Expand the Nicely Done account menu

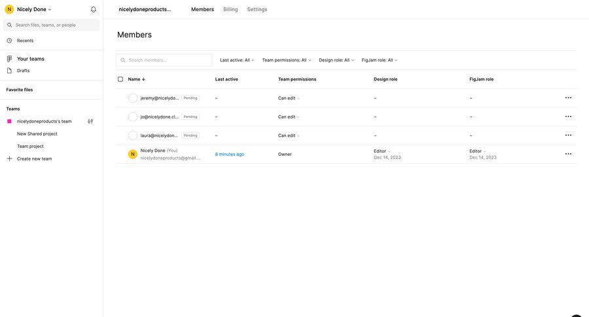tap(34, 9)
